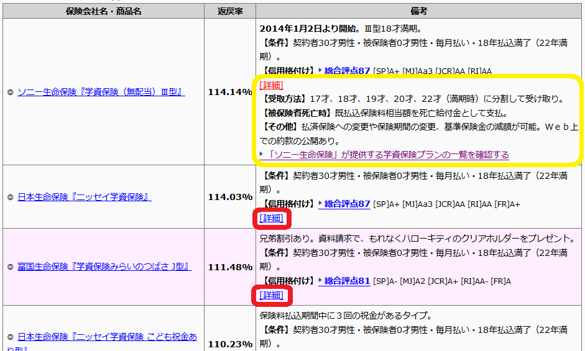Image resolution: width=585 pixels, height=351 pixels.
Task: Click the 【受取方法】 line in Sony details
Action: (x=412, y=99)
